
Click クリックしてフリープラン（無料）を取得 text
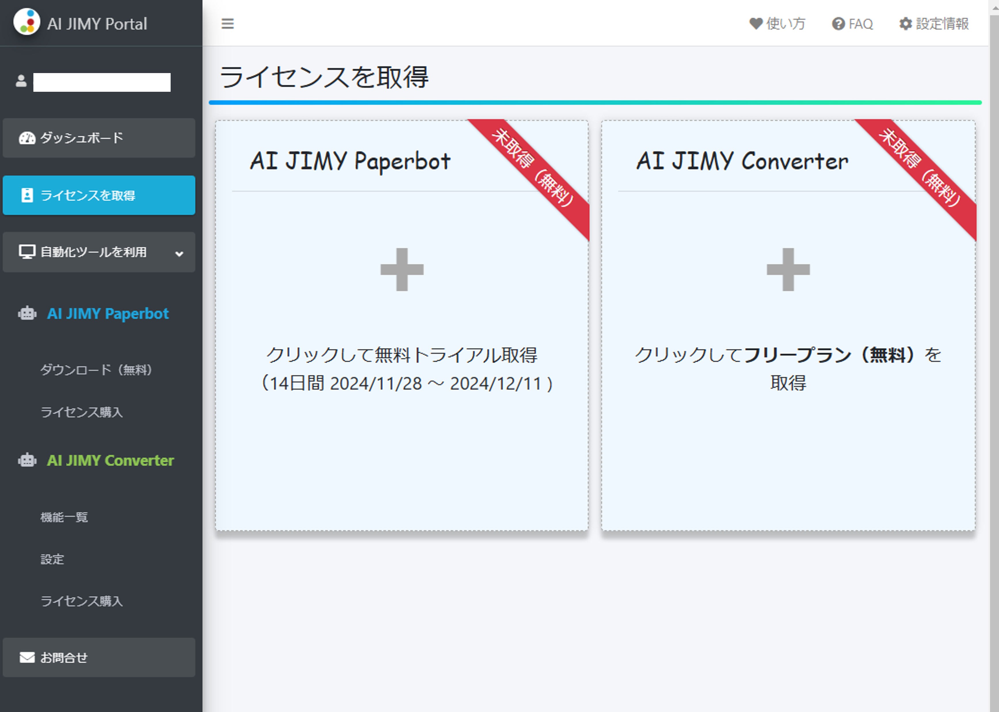788,369
